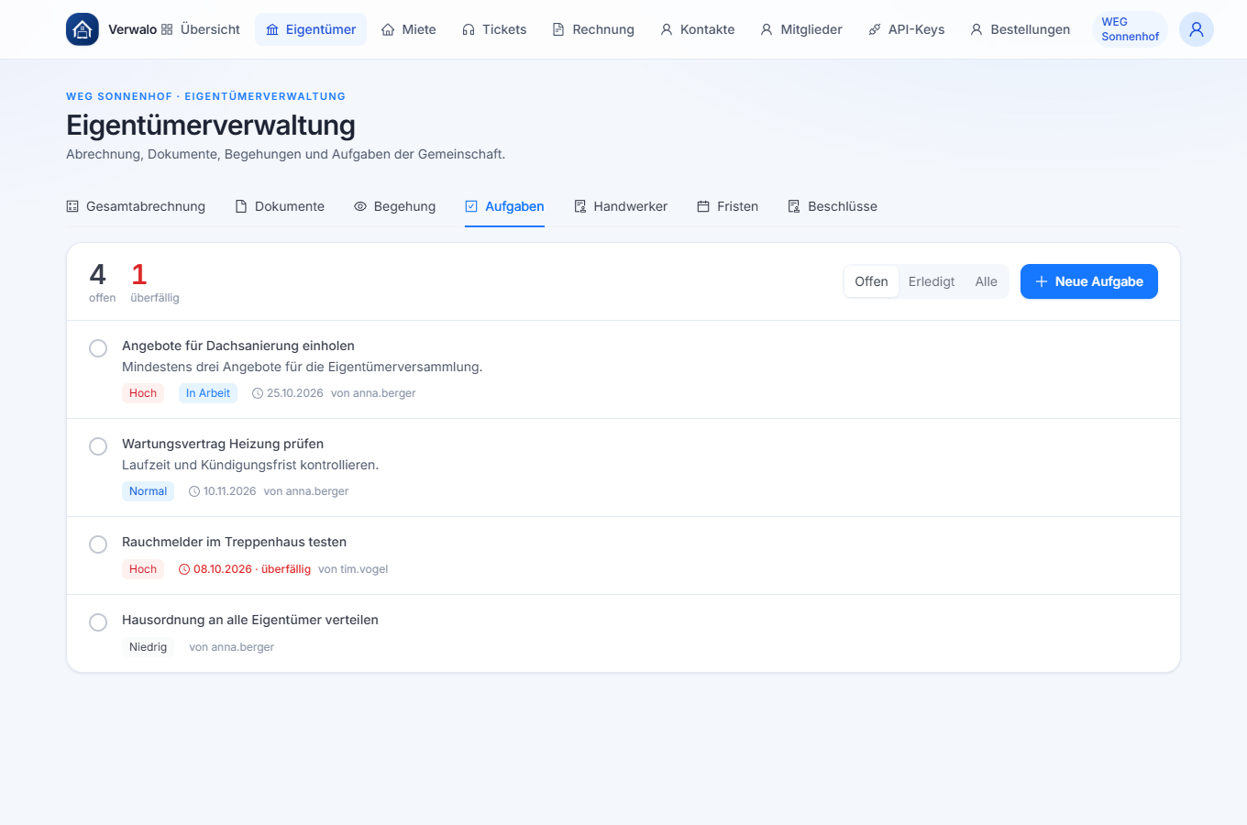Open the Handwerker tab

pyautogui.click(x=621, y=206)
